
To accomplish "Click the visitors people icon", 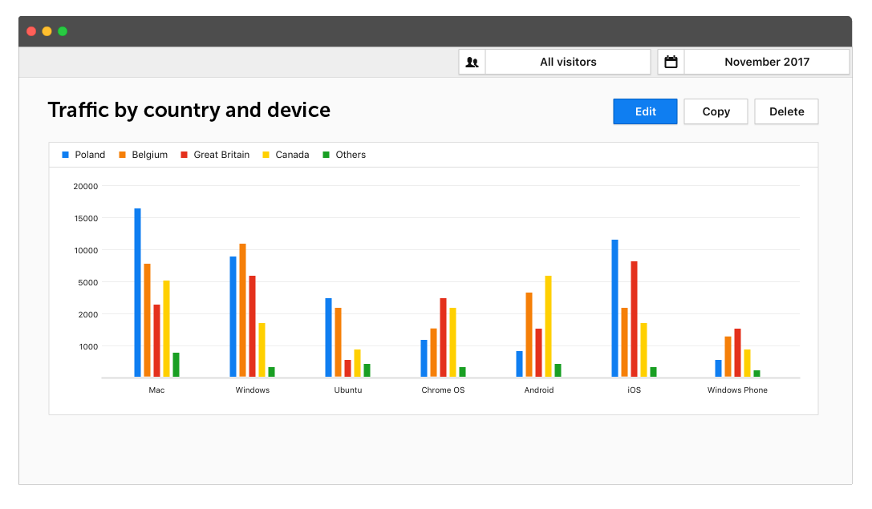I will pos(472,63).
